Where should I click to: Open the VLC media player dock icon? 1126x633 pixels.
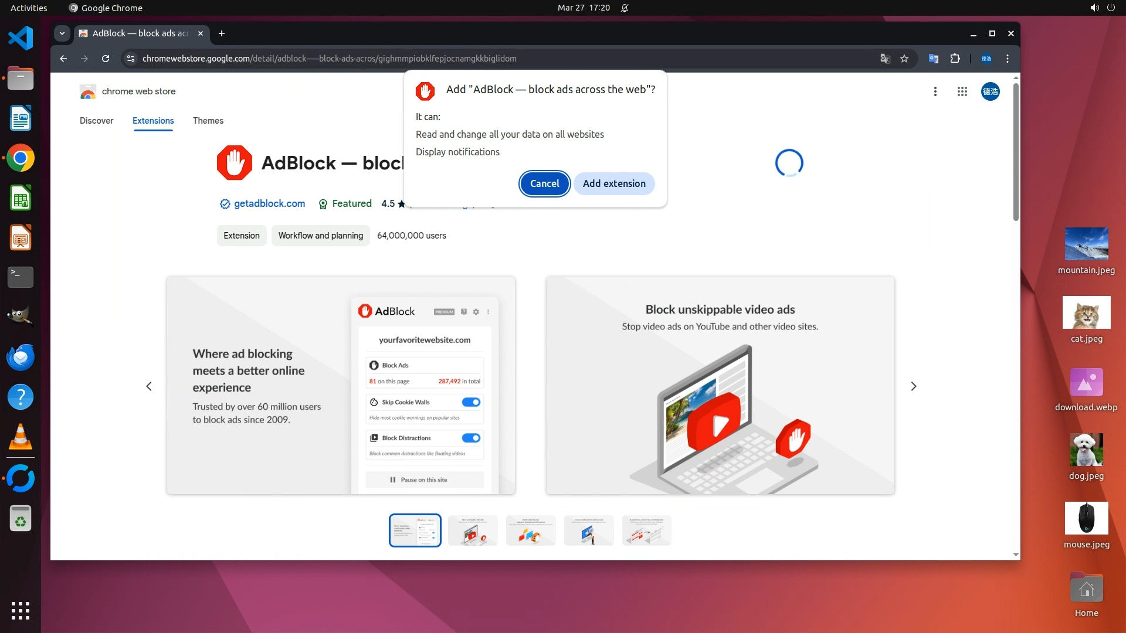pyautogui.click(x=21, y=438)
